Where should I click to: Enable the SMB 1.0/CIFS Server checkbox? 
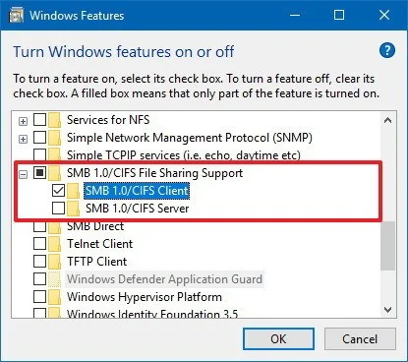coord(58,209)
